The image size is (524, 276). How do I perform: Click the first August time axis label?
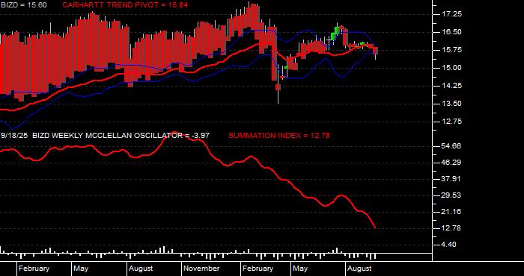click(x=141, y=269)
